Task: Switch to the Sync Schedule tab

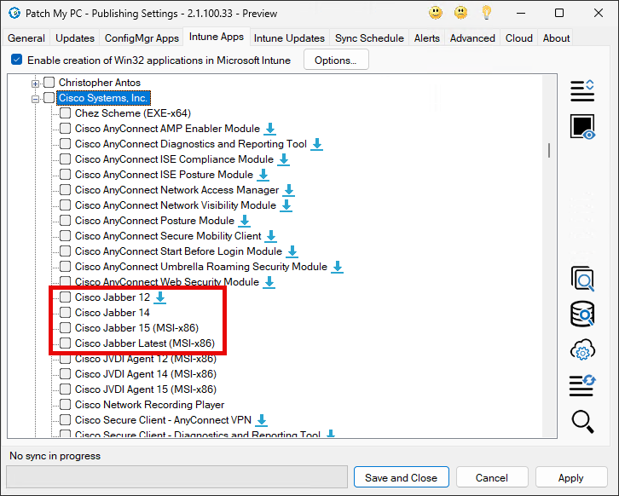Action: [370, 38]
